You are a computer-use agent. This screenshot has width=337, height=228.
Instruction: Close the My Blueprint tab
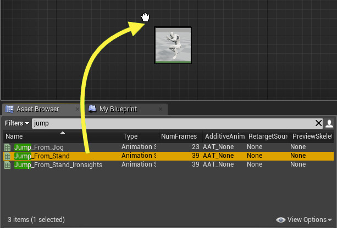tap(161, 109)
